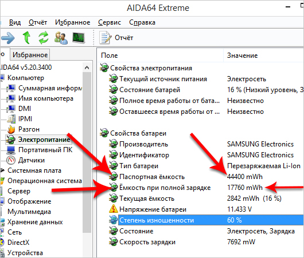
Task: Click the monitor icon beside DMI
Action: click(x=11, y=109)
